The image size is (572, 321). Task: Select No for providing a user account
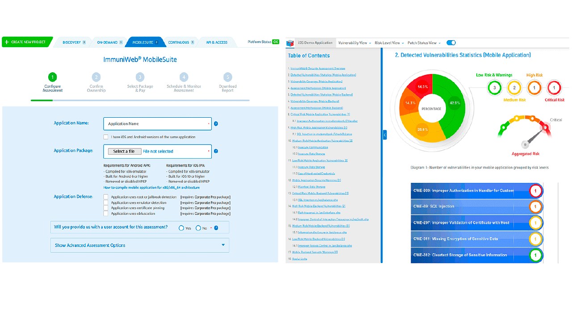(x=198, y=228)
